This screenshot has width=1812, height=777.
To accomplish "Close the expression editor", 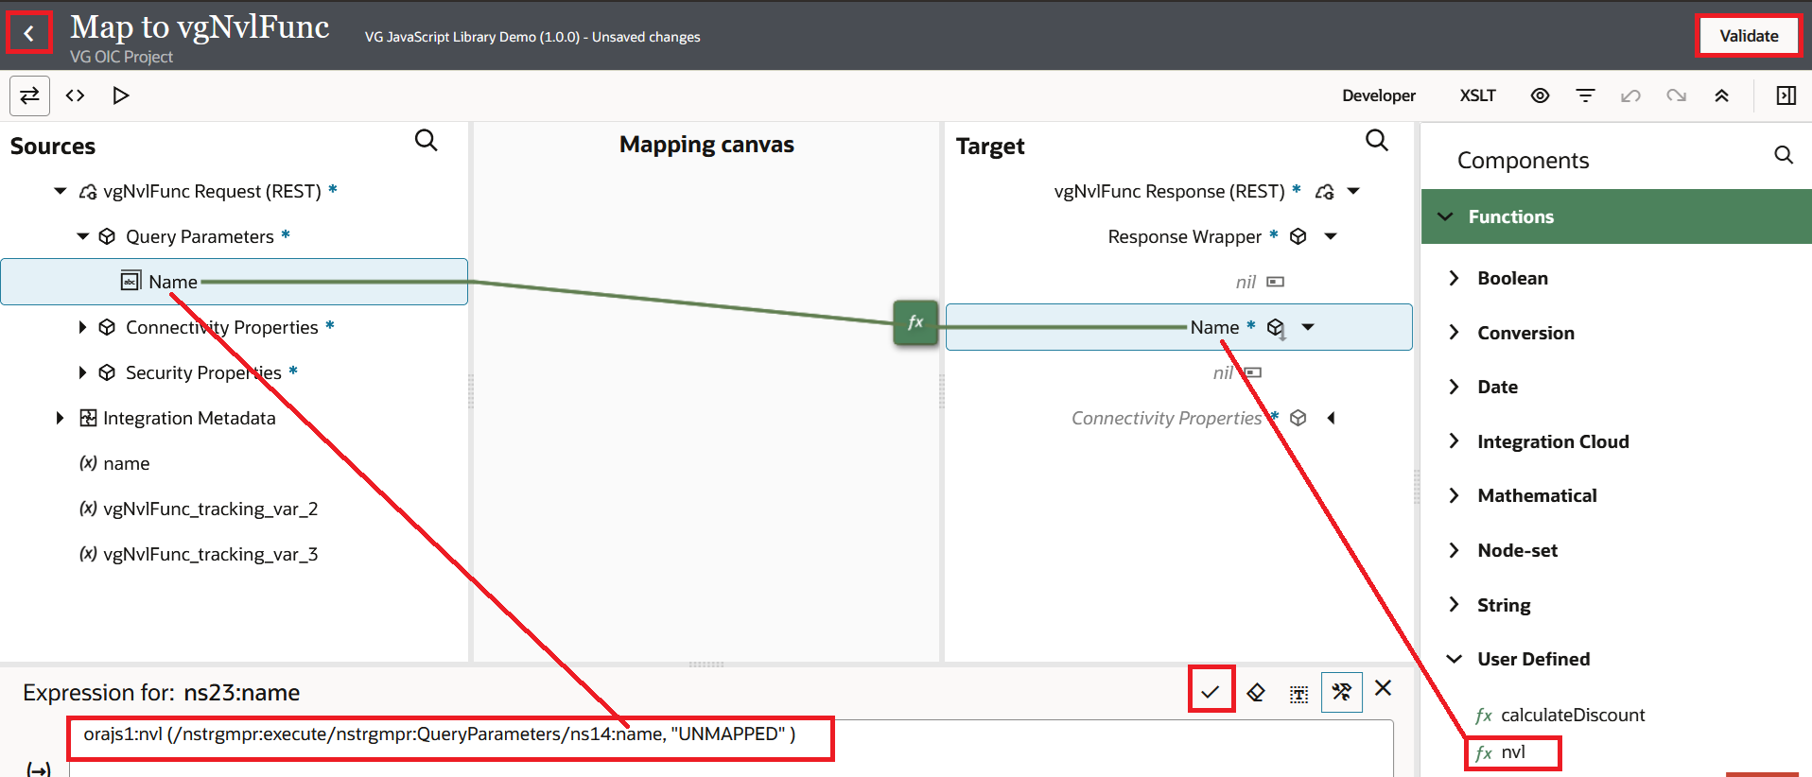I will (1383, 688).
